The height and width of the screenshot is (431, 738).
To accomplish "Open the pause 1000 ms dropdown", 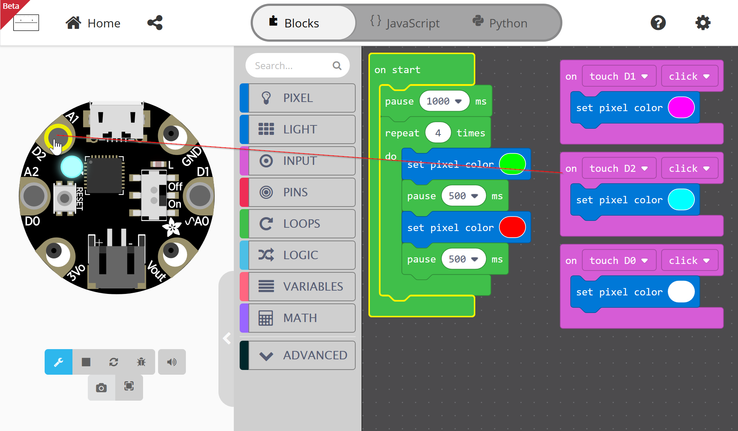I will (x=444, y=101).
